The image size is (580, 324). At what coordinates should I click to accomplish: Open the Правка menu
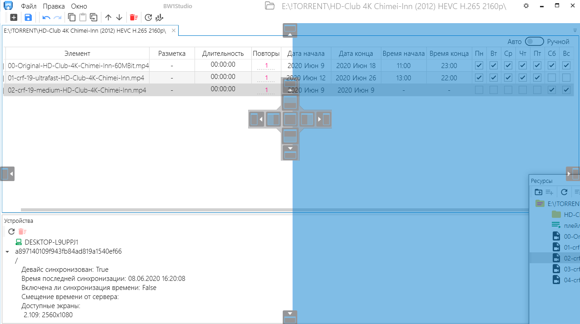pyautogui.click(x=54, y=6)
